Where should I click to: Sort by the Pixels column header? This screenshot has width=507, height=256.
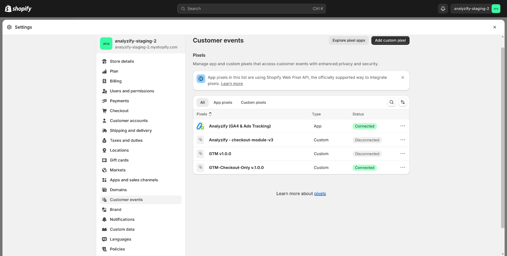click(x=204, y=114)
